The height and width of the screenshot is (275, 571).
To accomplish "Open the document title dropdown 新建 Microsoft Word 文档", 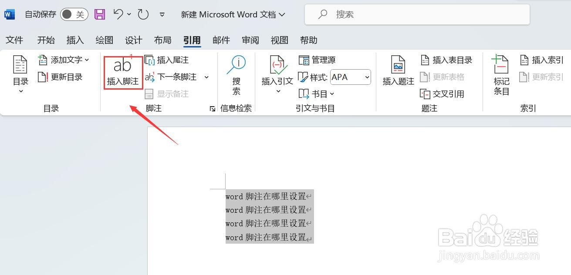I will tap(233, 14).
